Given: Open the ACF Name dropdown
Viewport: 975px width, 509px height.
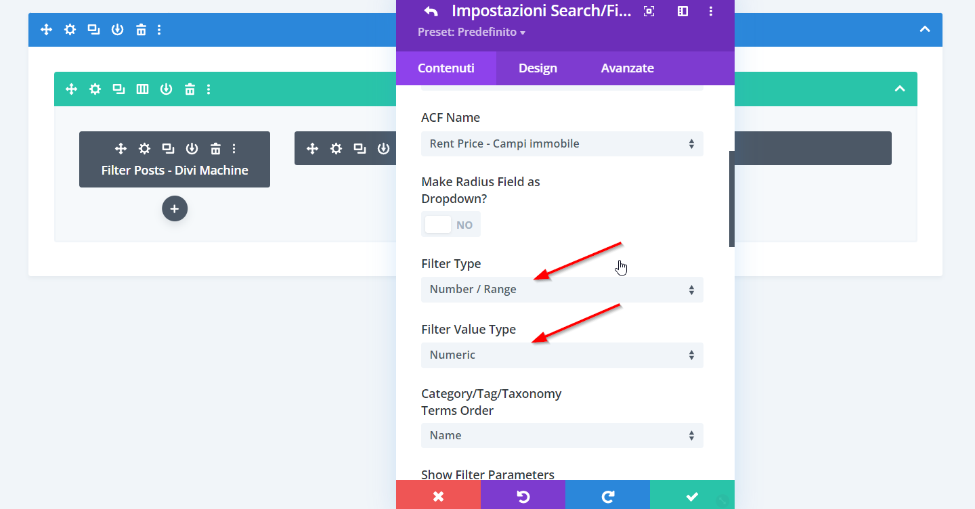Looking at the screenshot, I should [x=562, y=143].
